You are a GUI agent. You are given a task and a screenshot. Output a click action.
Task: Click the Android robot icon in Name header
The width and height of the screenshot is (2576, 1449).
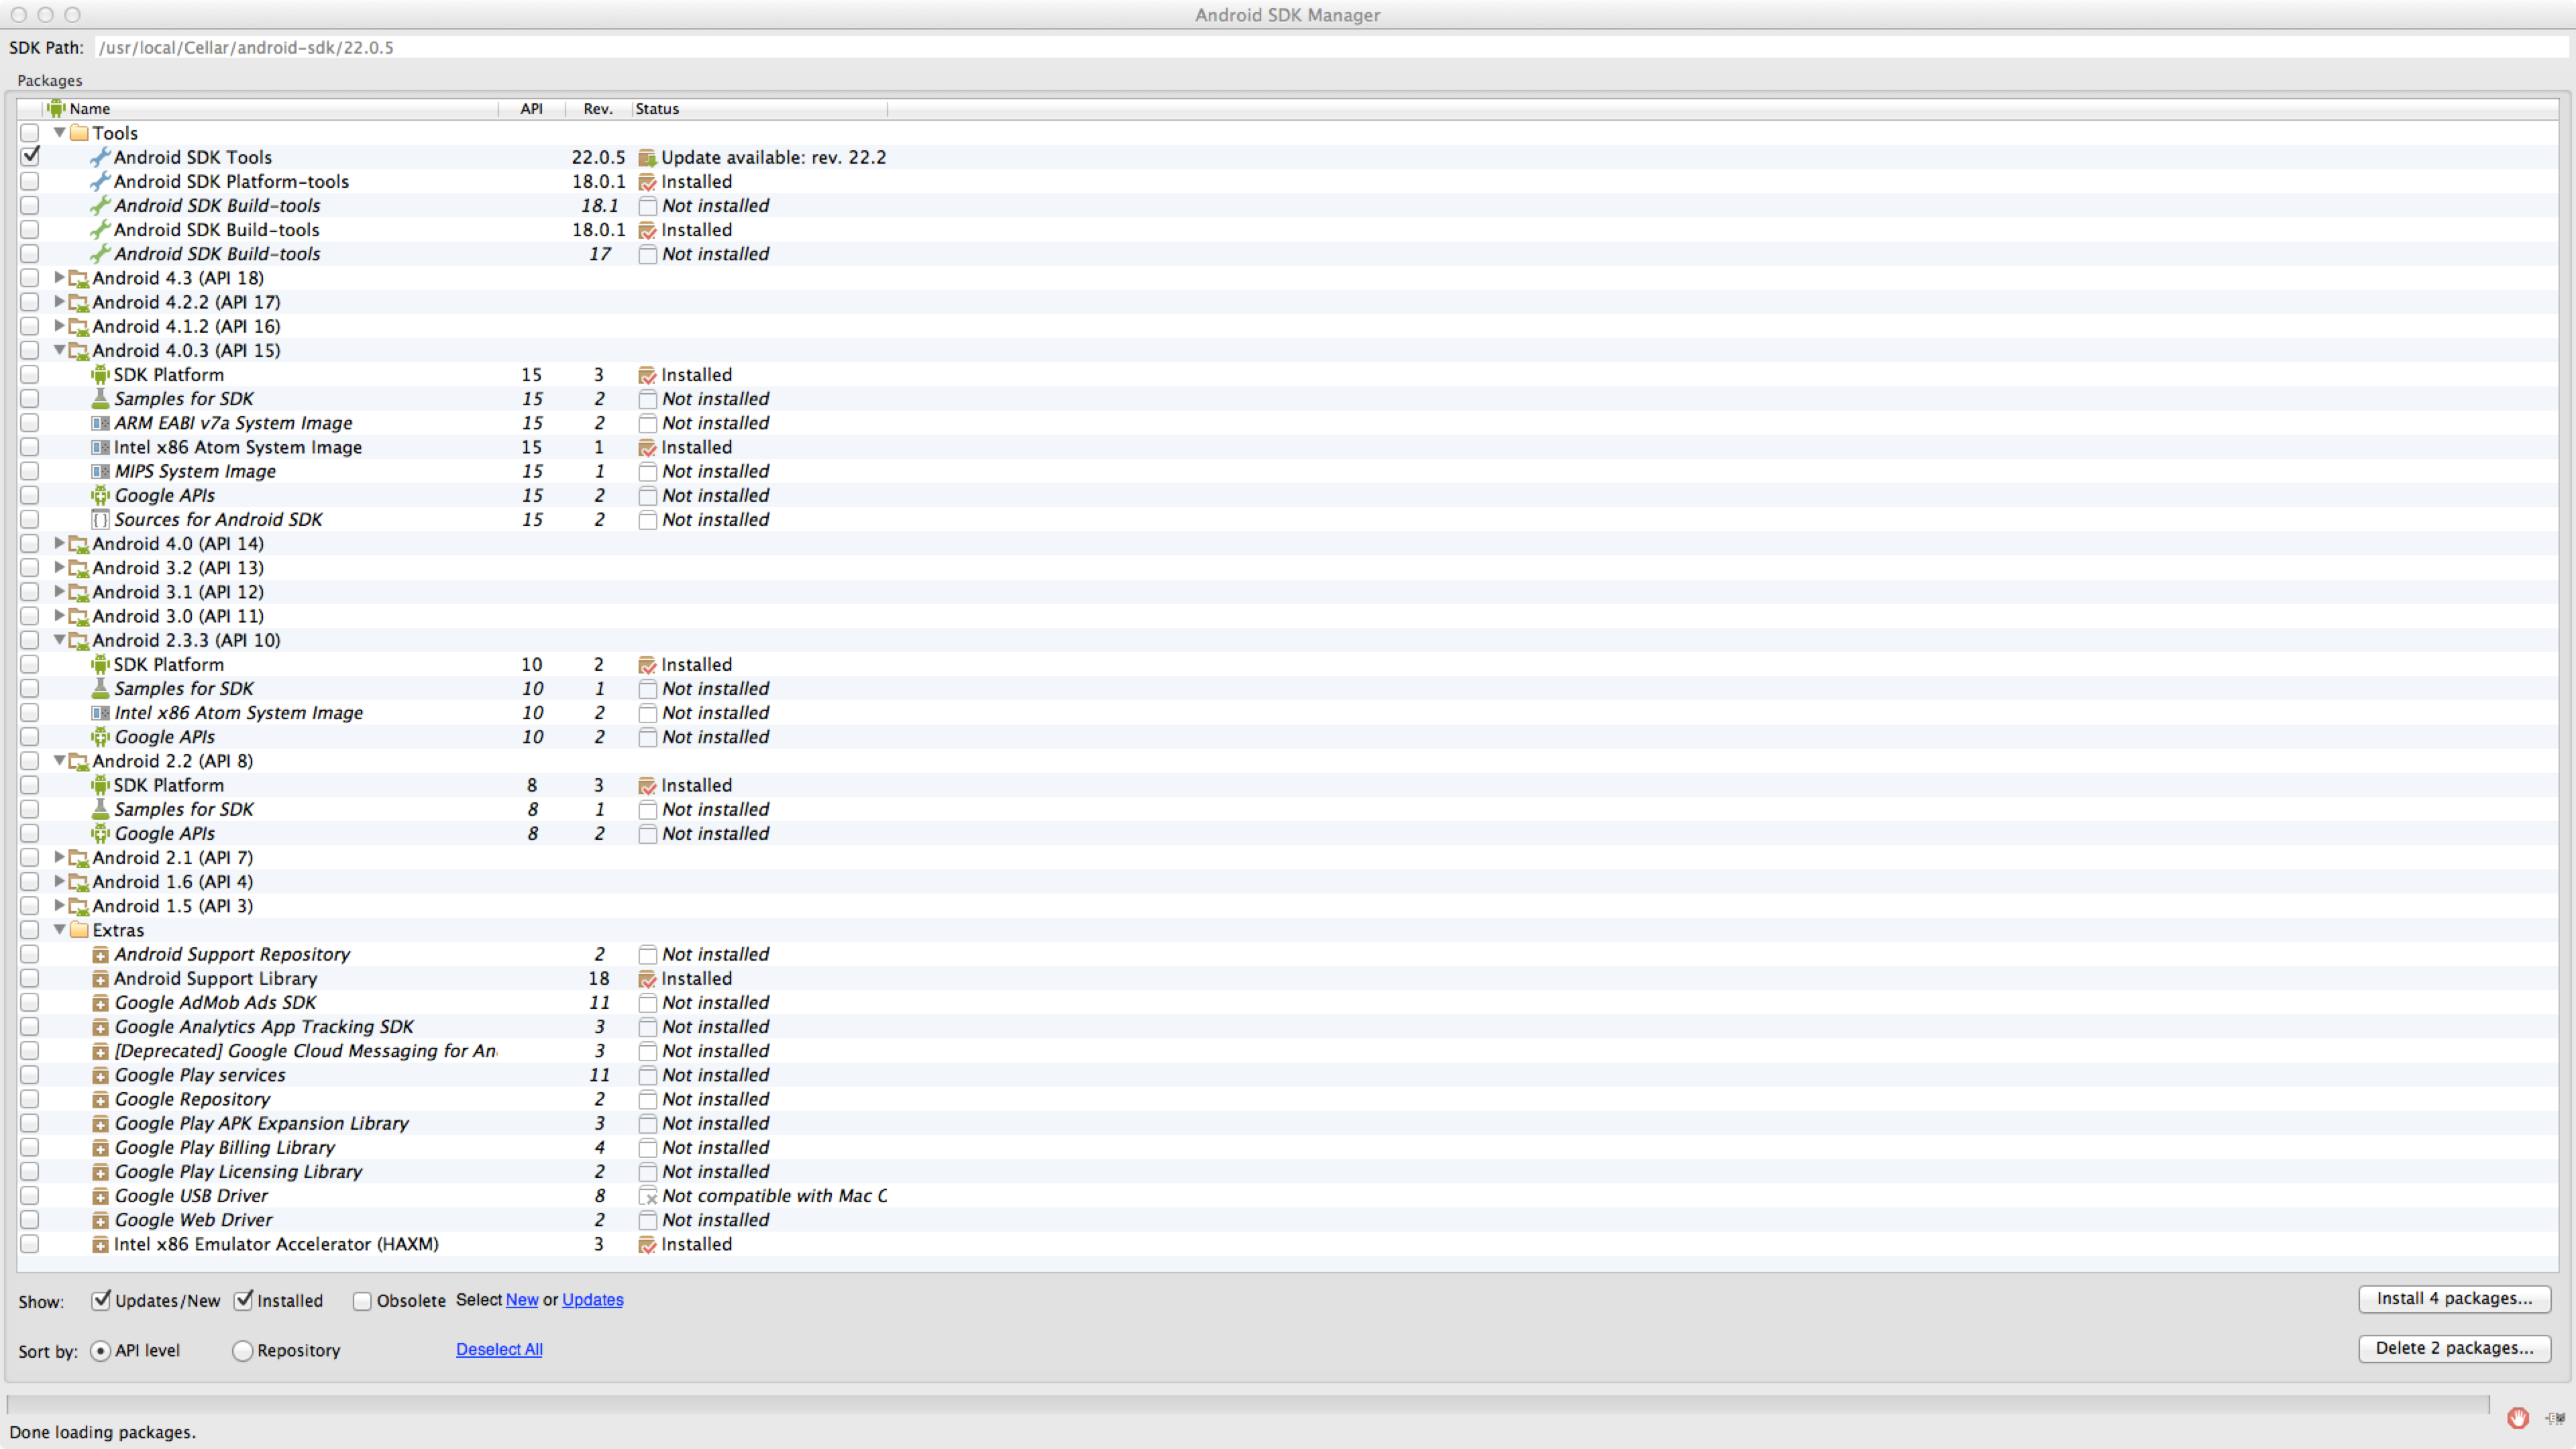(56, 108)
